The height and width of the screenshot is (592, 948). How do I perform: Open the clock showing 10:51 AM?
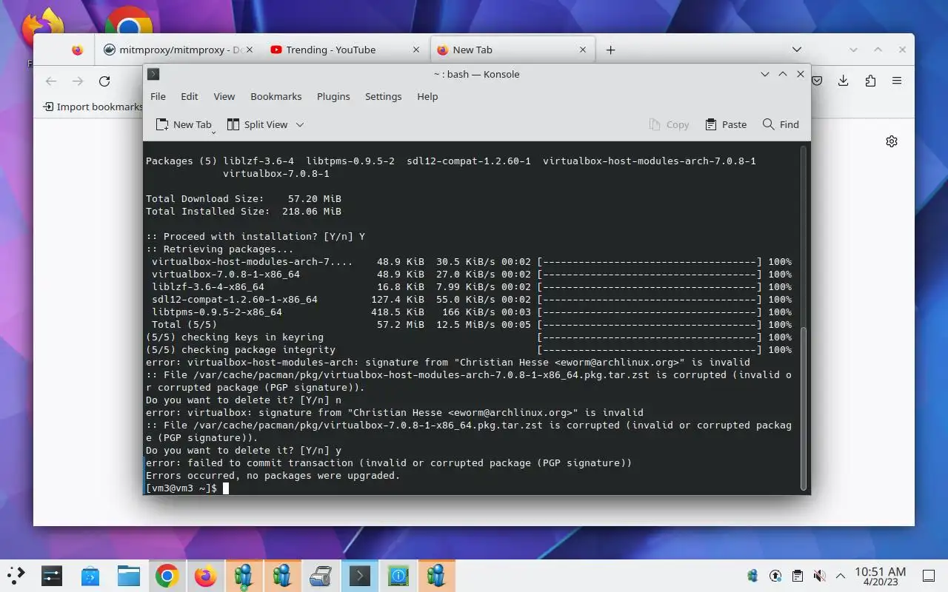point(880,576)
